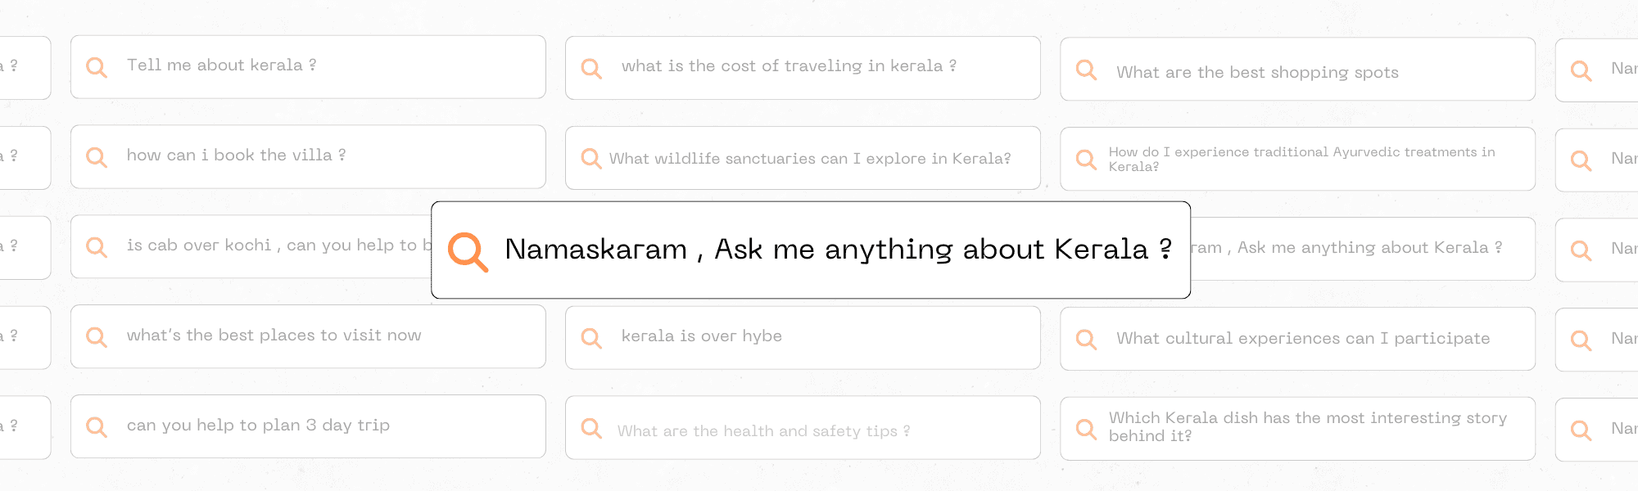Click search icon beside 'how can i book the villa'
This screenshot has width=1638, height=491.
click(x=97, y=157)
